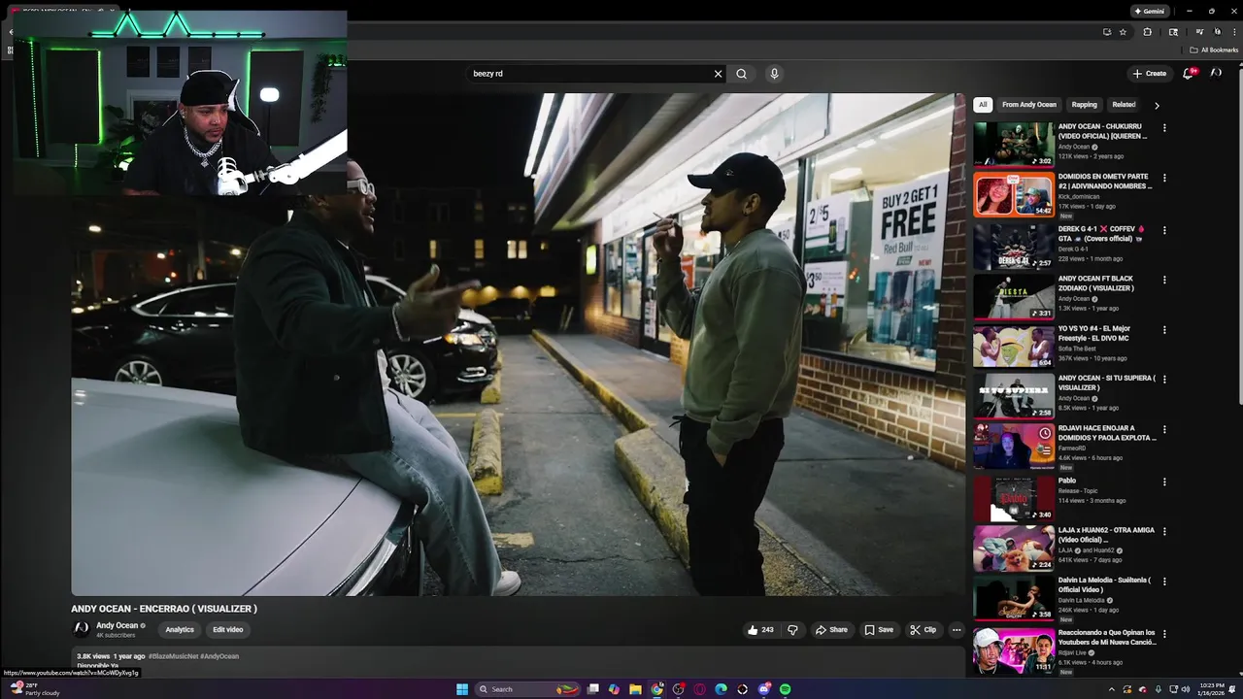Open ANDY OCEAN - SI TU SUPIERA thumbnail

pyautogui.click(x=1014, y=396)
